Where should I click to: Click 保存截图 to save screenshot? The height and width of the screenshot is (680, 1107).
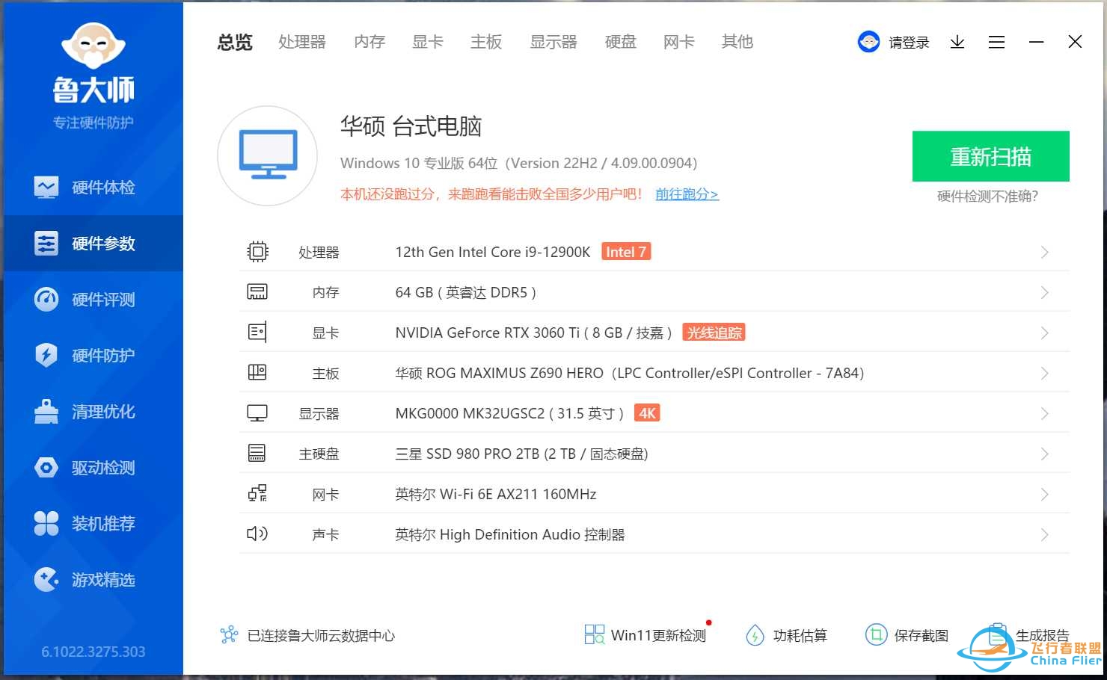(907, 635)
